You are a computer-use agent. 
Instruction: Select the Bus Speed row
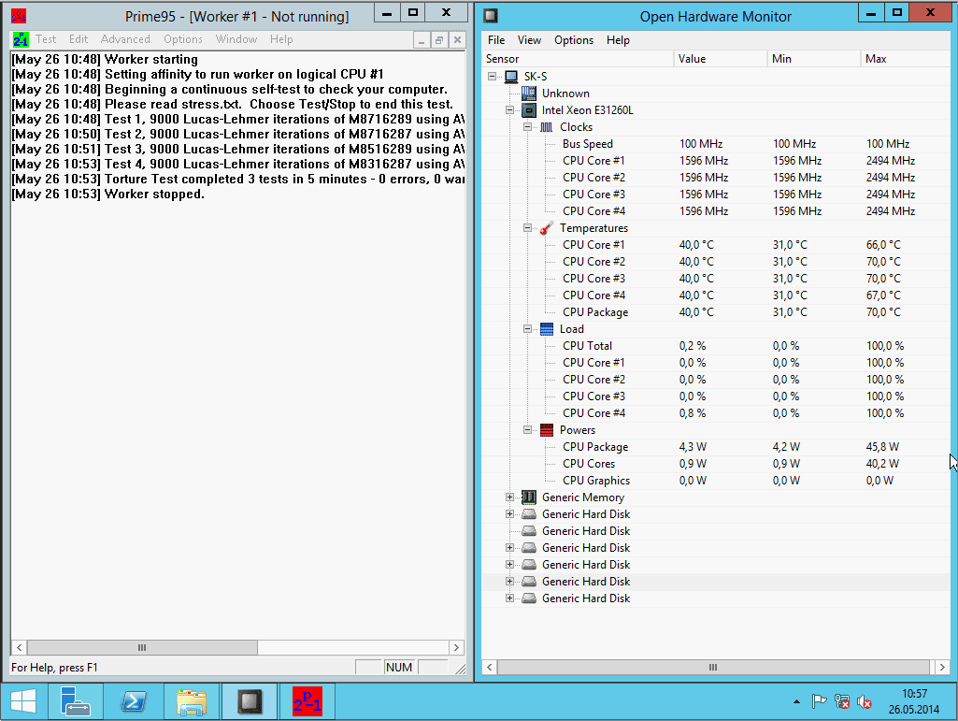tap(715, 144)
